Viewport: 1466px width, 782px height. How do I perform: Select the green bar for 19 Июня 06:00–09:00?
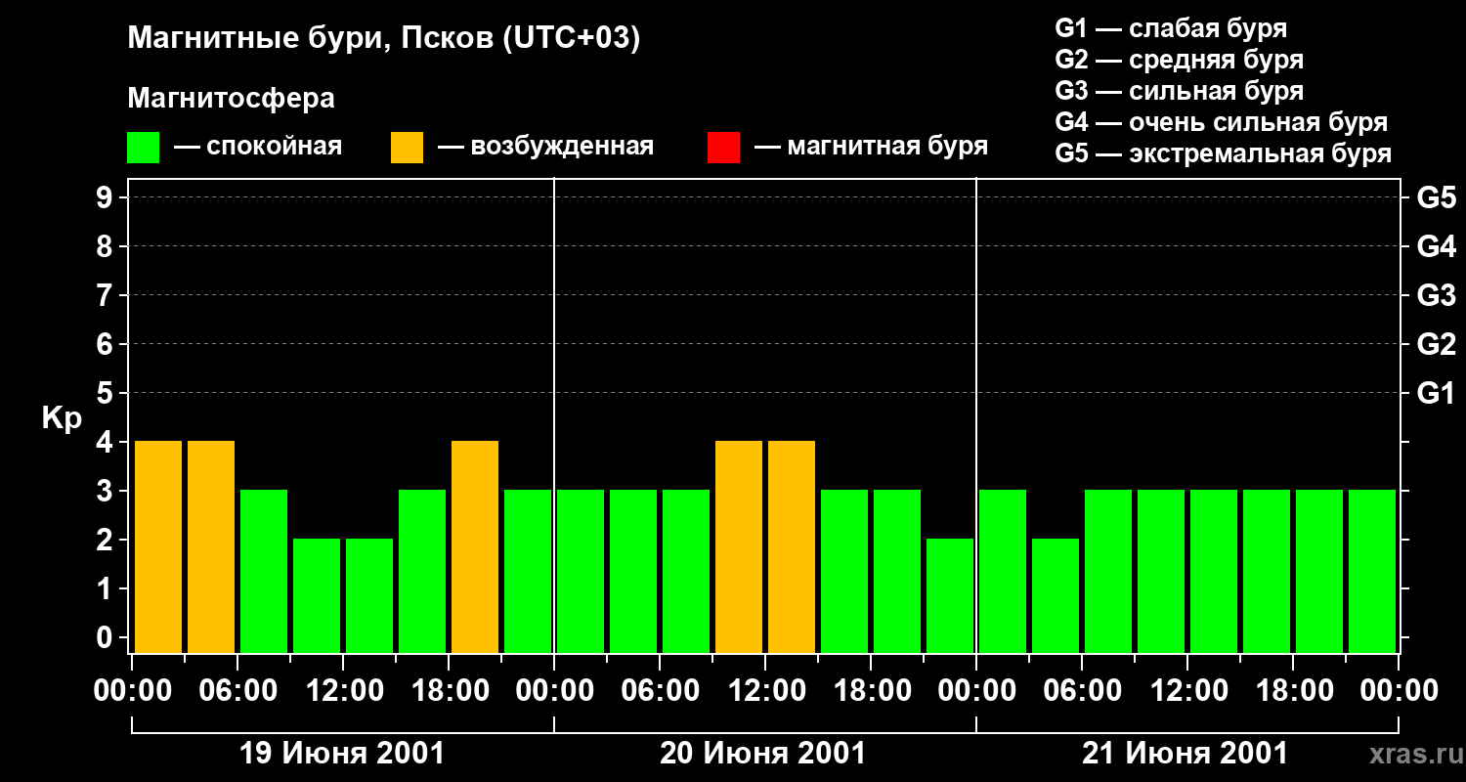tap(264, 571)
